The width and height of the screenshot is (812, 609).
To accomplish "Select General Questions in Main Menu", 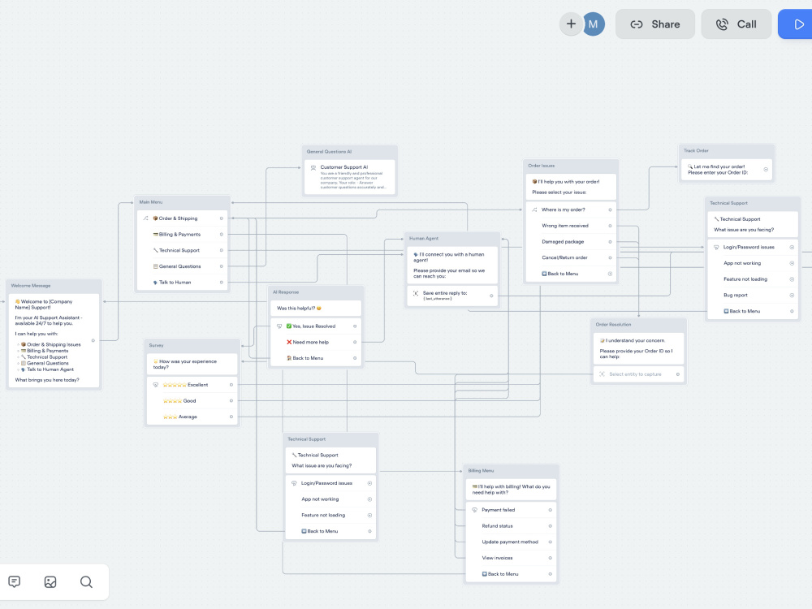I will (x=183, y=266).
